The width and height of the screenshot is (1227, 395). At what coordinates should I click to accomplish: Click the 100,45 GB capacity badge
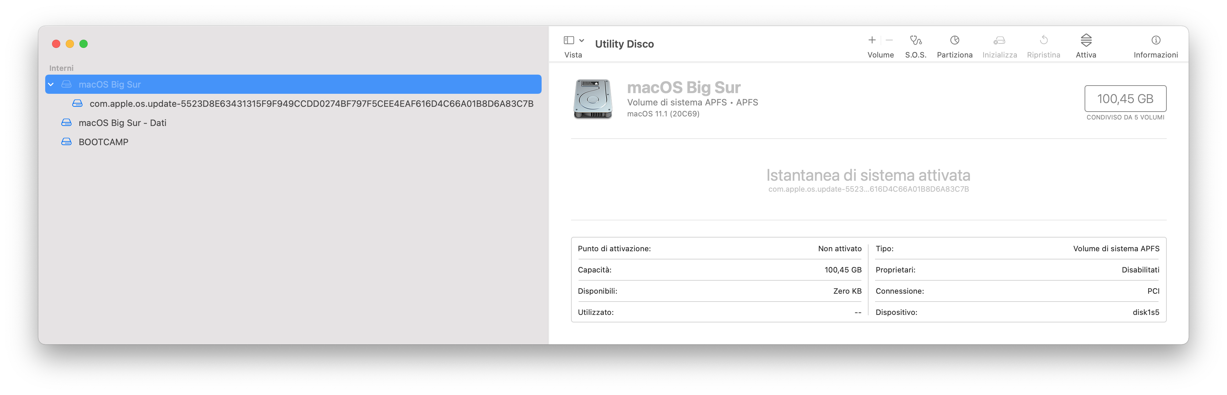(x=1125, y=99)
